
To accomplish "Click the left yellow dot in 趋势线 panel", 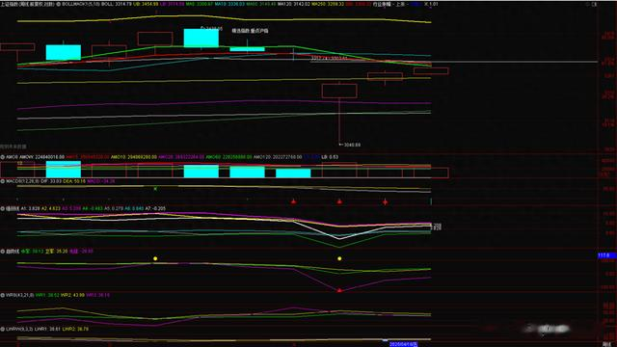I will pos(155,258).
